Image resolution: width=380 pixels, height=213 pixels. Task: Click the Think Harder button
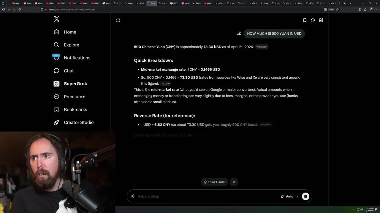[214, 182]
